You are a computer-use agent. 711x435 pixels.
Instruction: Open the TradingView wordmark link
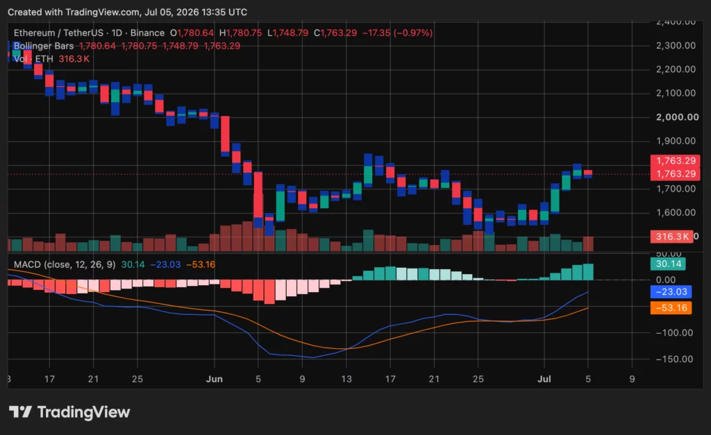click(83, 412)
